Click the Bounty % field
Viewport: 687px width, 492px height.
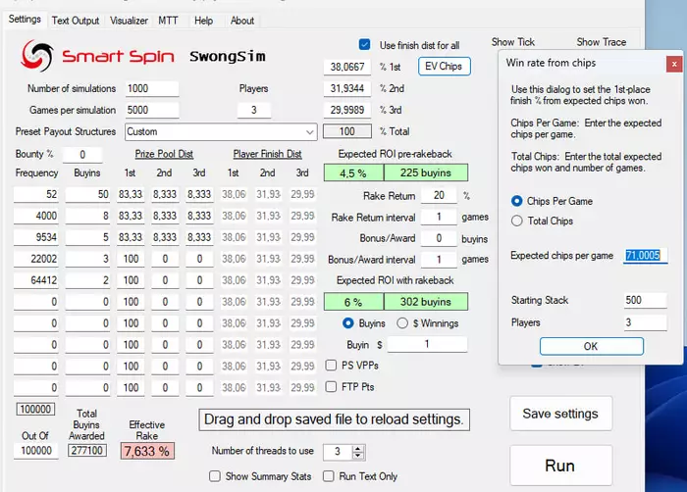point(82,154)
